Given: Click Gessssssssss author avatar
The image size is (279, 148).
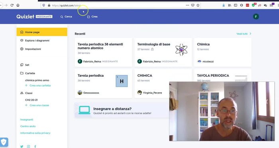Looking at the screenshot, I should point(80,93).
